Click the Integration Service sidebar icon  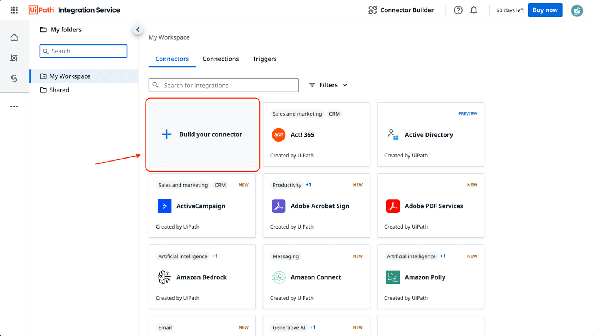coord(14,79)
